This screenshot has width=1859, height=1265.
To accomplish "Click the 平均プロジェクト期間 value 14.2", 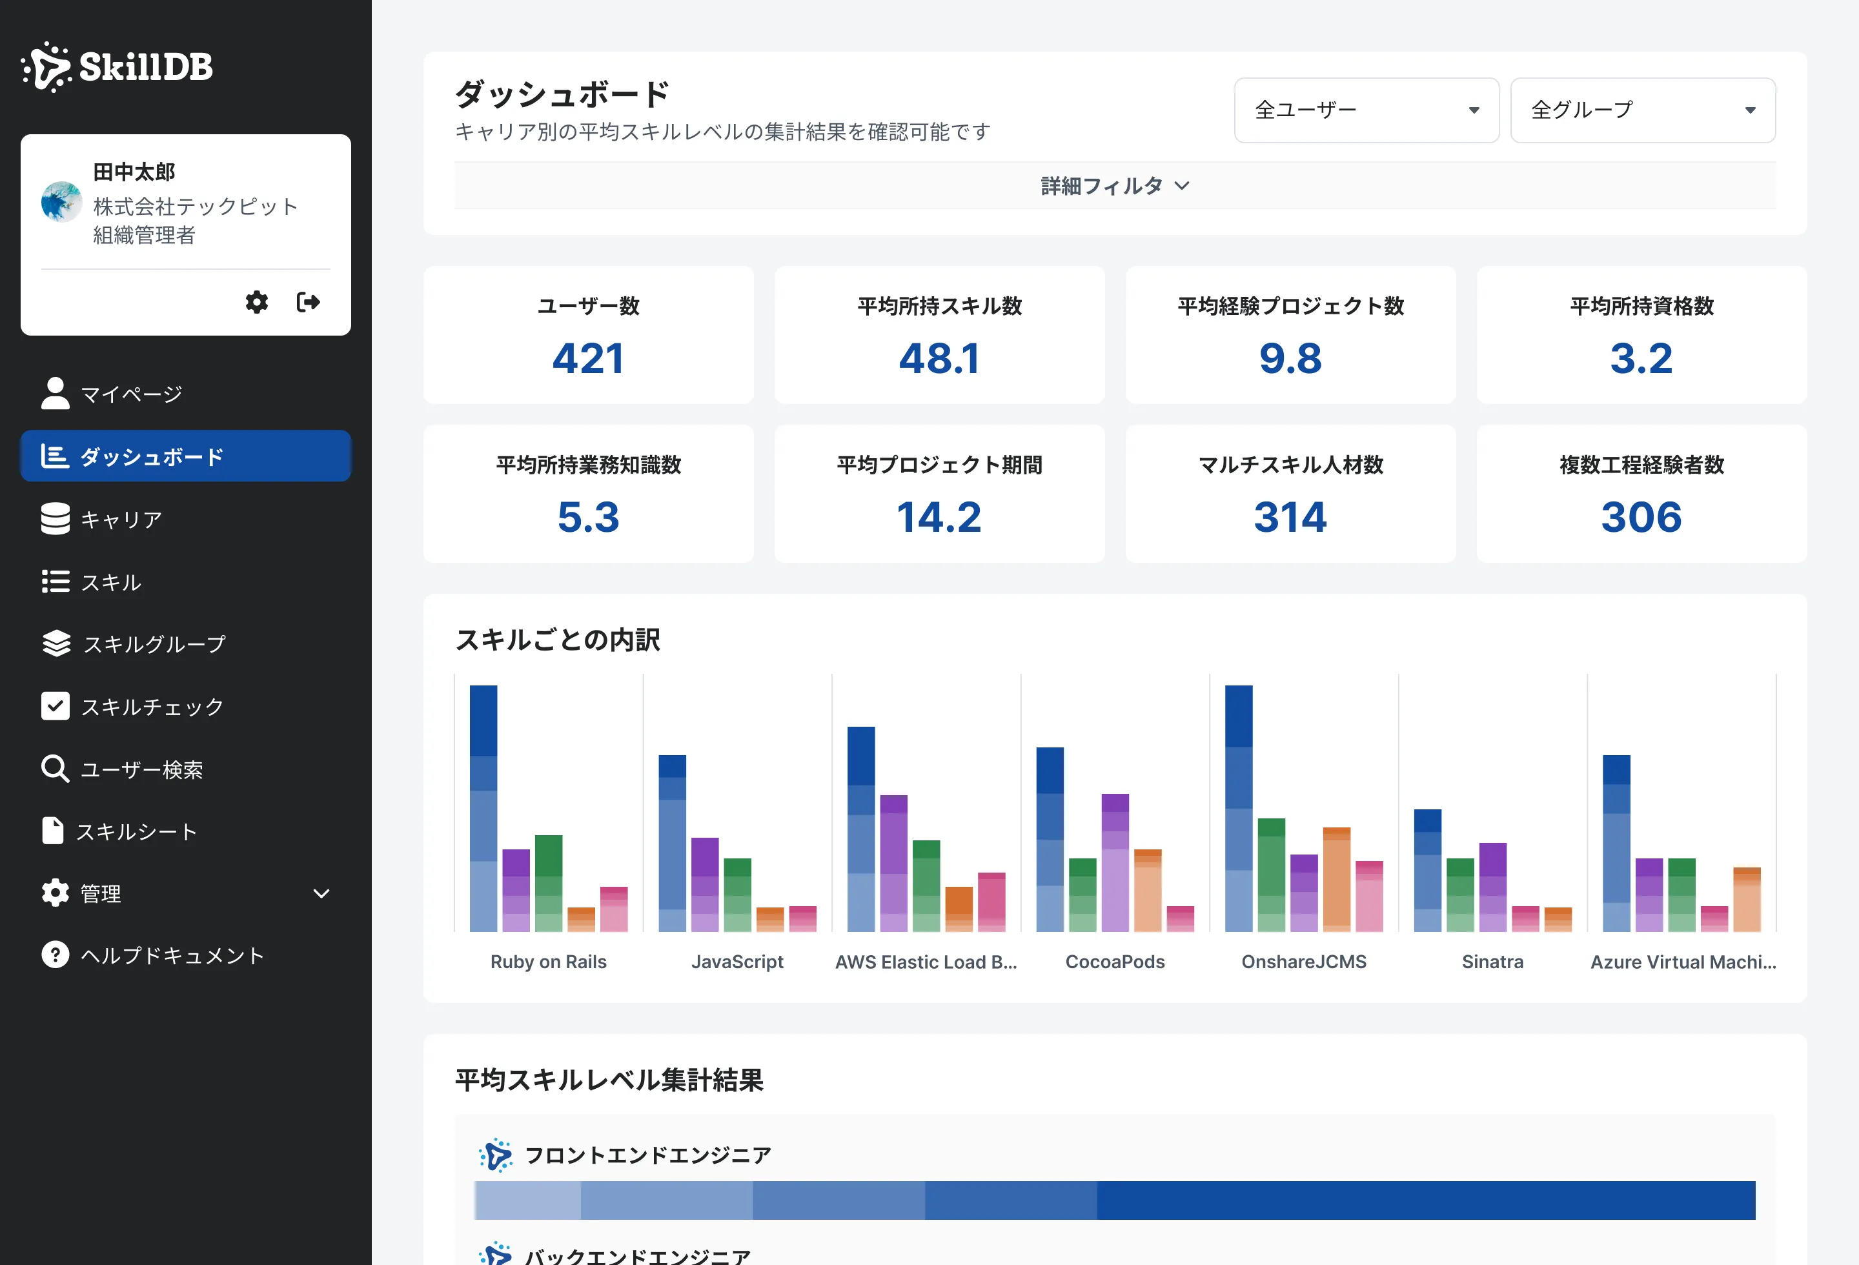I will [939, 518].
